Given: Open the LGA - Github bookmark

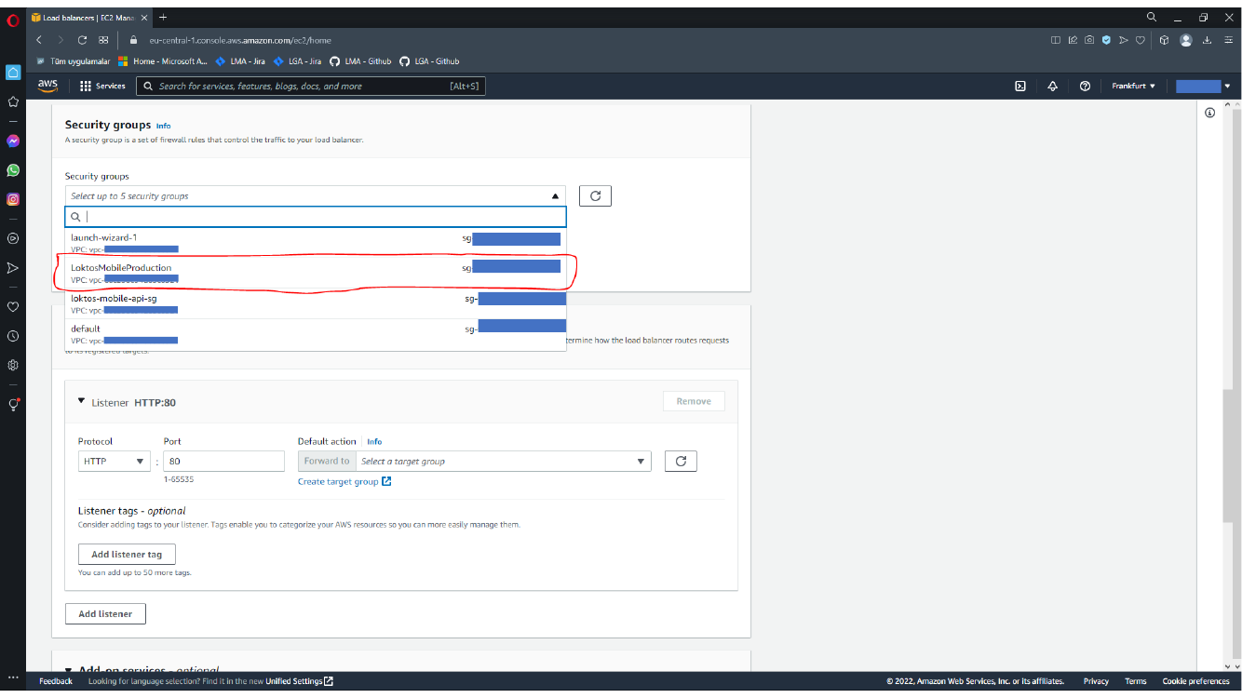Looking at the screenshot, I should (x=429, y=61).
